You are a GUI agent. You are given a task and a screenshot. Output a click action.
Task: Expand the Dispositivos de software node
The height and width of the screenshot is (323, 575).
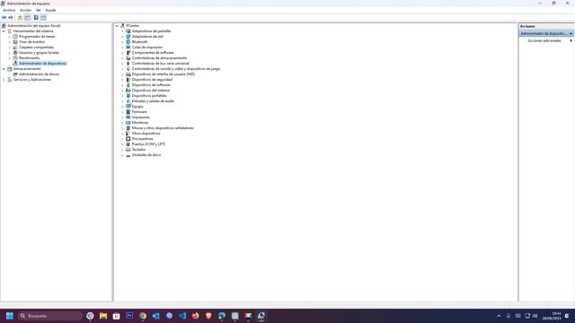[x=122, y=85]
